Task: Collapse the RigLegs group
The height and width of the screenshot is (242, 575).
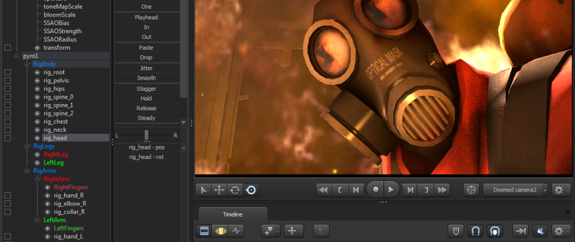Action: point(27,146)
